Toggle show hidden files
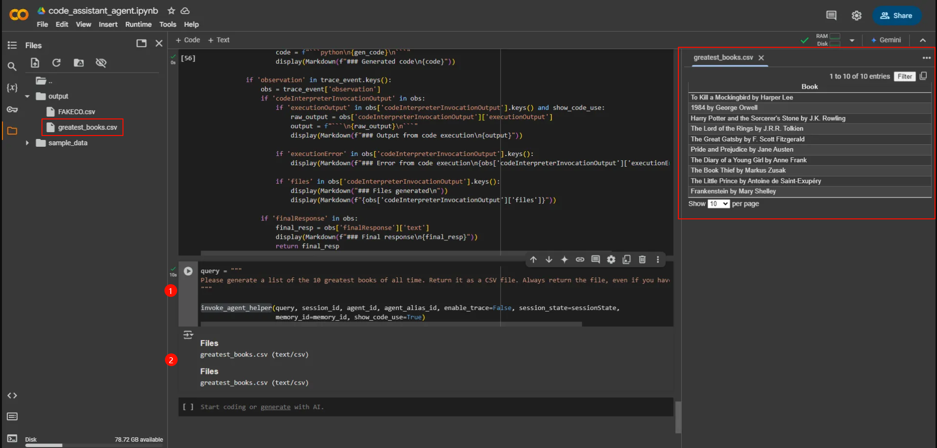The height and width of the screenshot is (448, 937). [x=101, y=63]
